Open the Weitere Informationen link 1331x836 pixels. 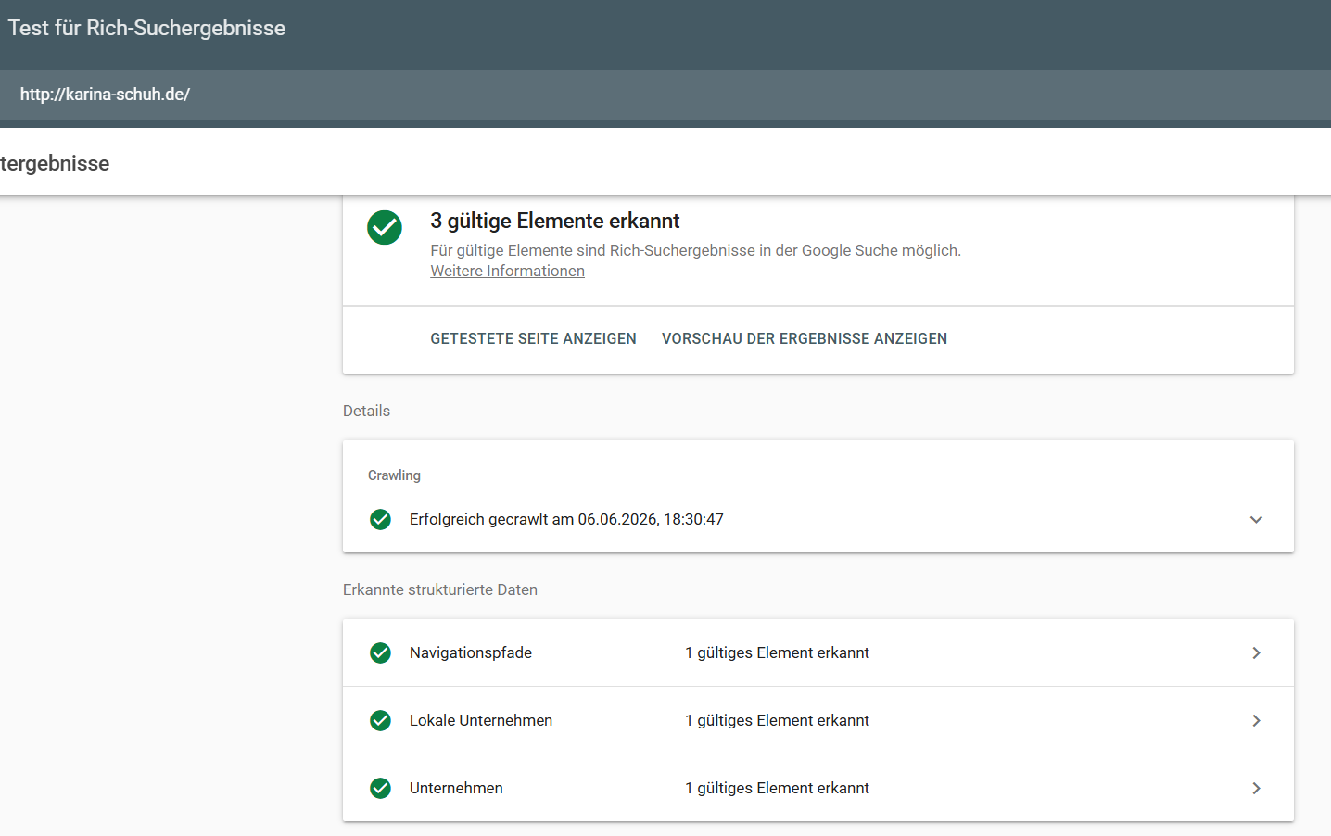point(507,271)
